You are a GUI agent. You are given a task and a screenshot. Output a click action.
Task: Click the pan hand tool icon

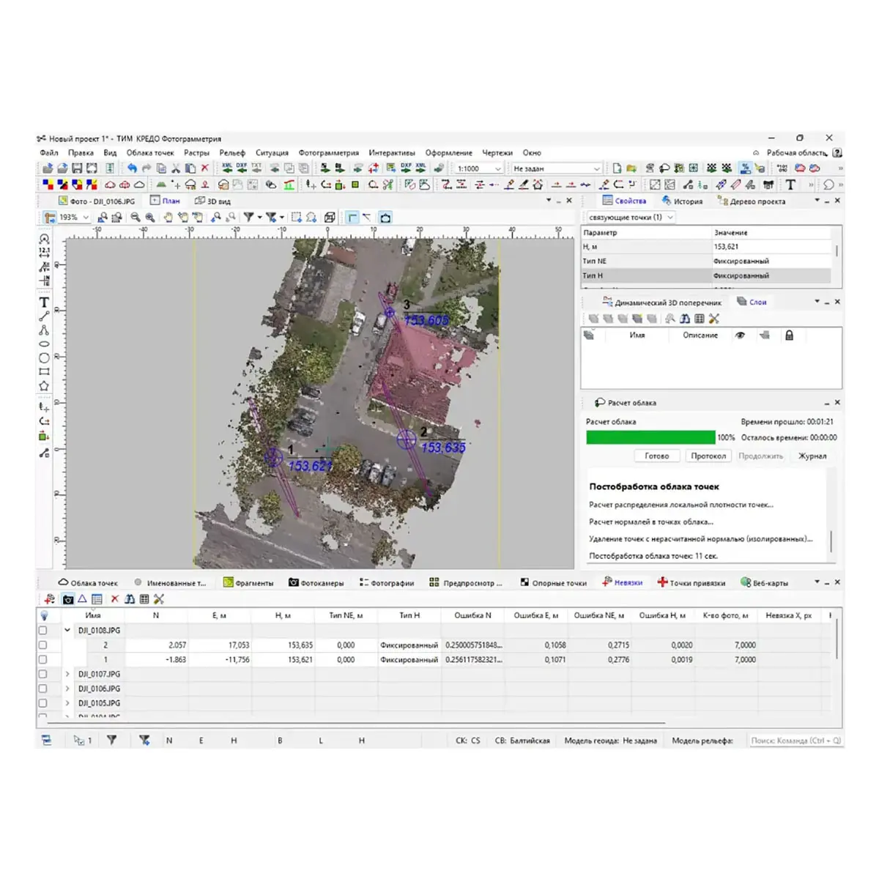(168, 218)
